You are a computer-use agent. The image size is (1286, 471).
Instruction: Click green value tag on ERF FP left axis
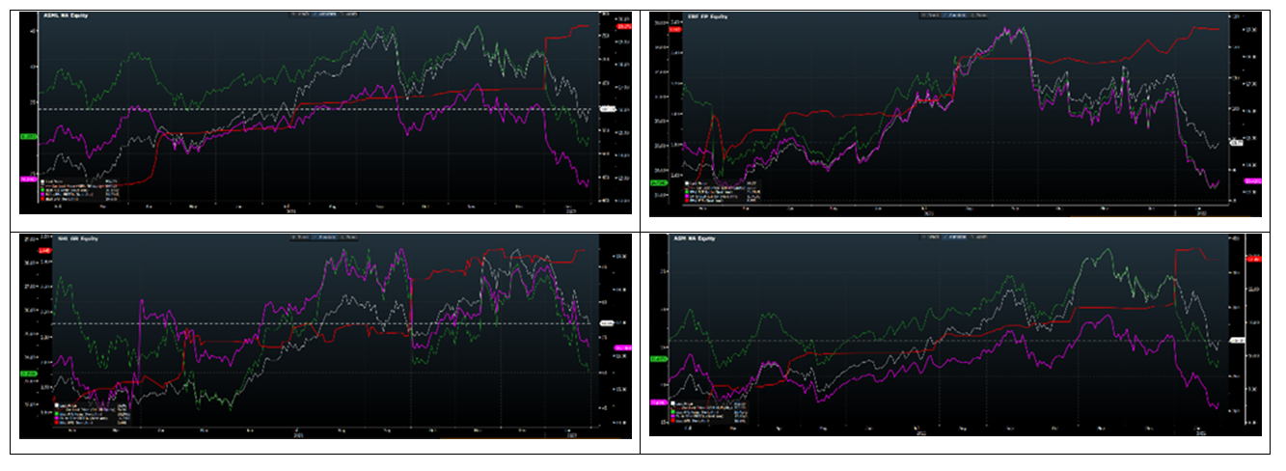point(660,182)
